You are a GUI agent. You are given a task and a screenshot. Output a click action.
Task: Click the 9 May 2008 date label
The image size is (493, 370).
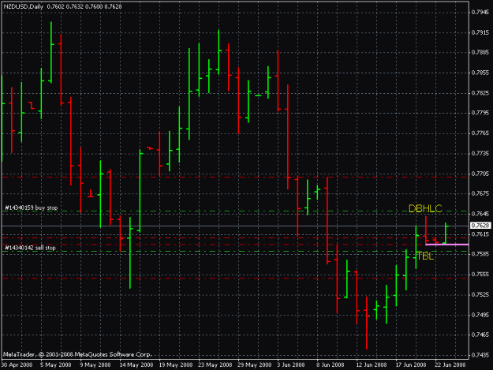tap(95, 364)
